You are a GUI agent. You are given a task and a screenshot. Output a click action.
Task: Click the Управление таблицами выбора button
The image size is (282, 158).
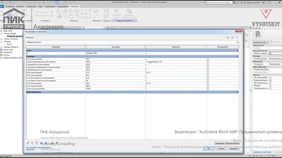click(x=227, y=144)
